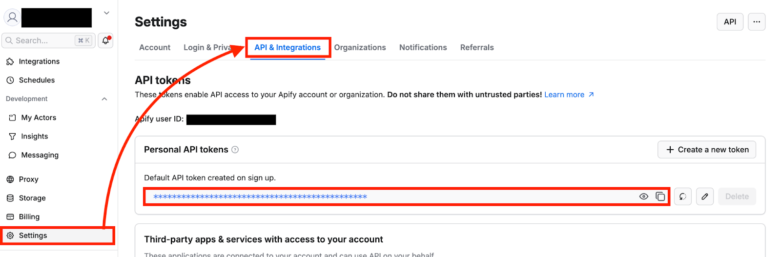Collapse the Development section chevron
This screenshot has width=781, height=257.
[104, 99]
